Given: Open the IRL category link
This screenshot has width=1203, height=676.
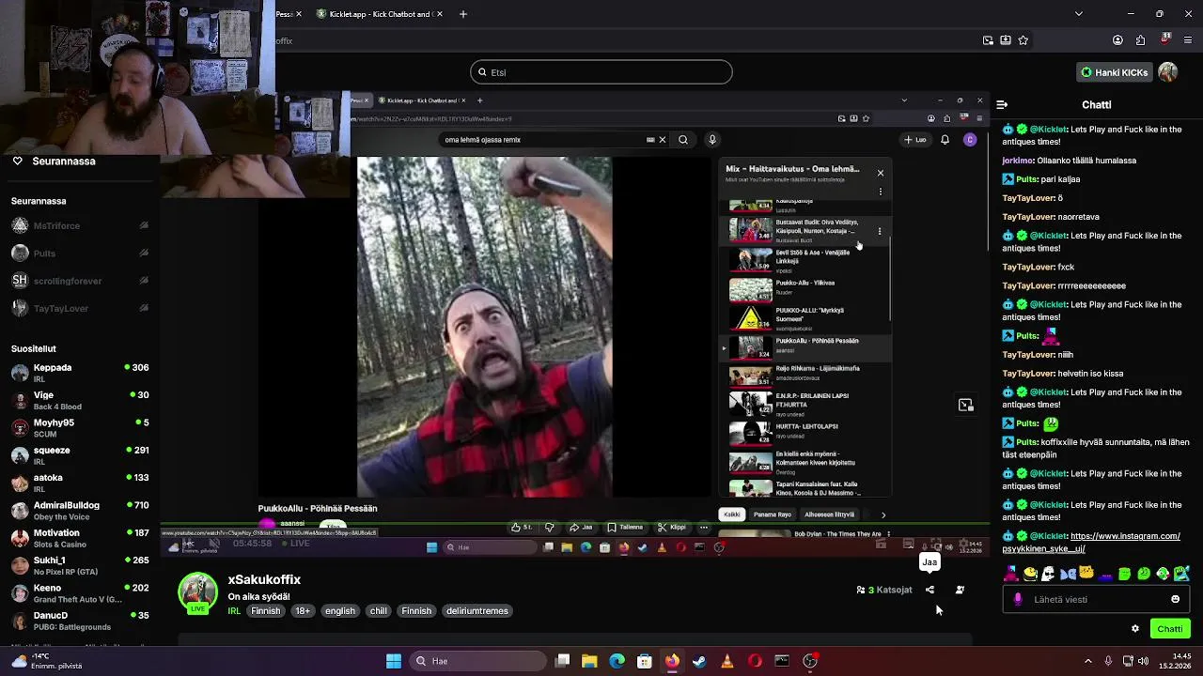Looking at the screenshot, I should coord(234,610).
